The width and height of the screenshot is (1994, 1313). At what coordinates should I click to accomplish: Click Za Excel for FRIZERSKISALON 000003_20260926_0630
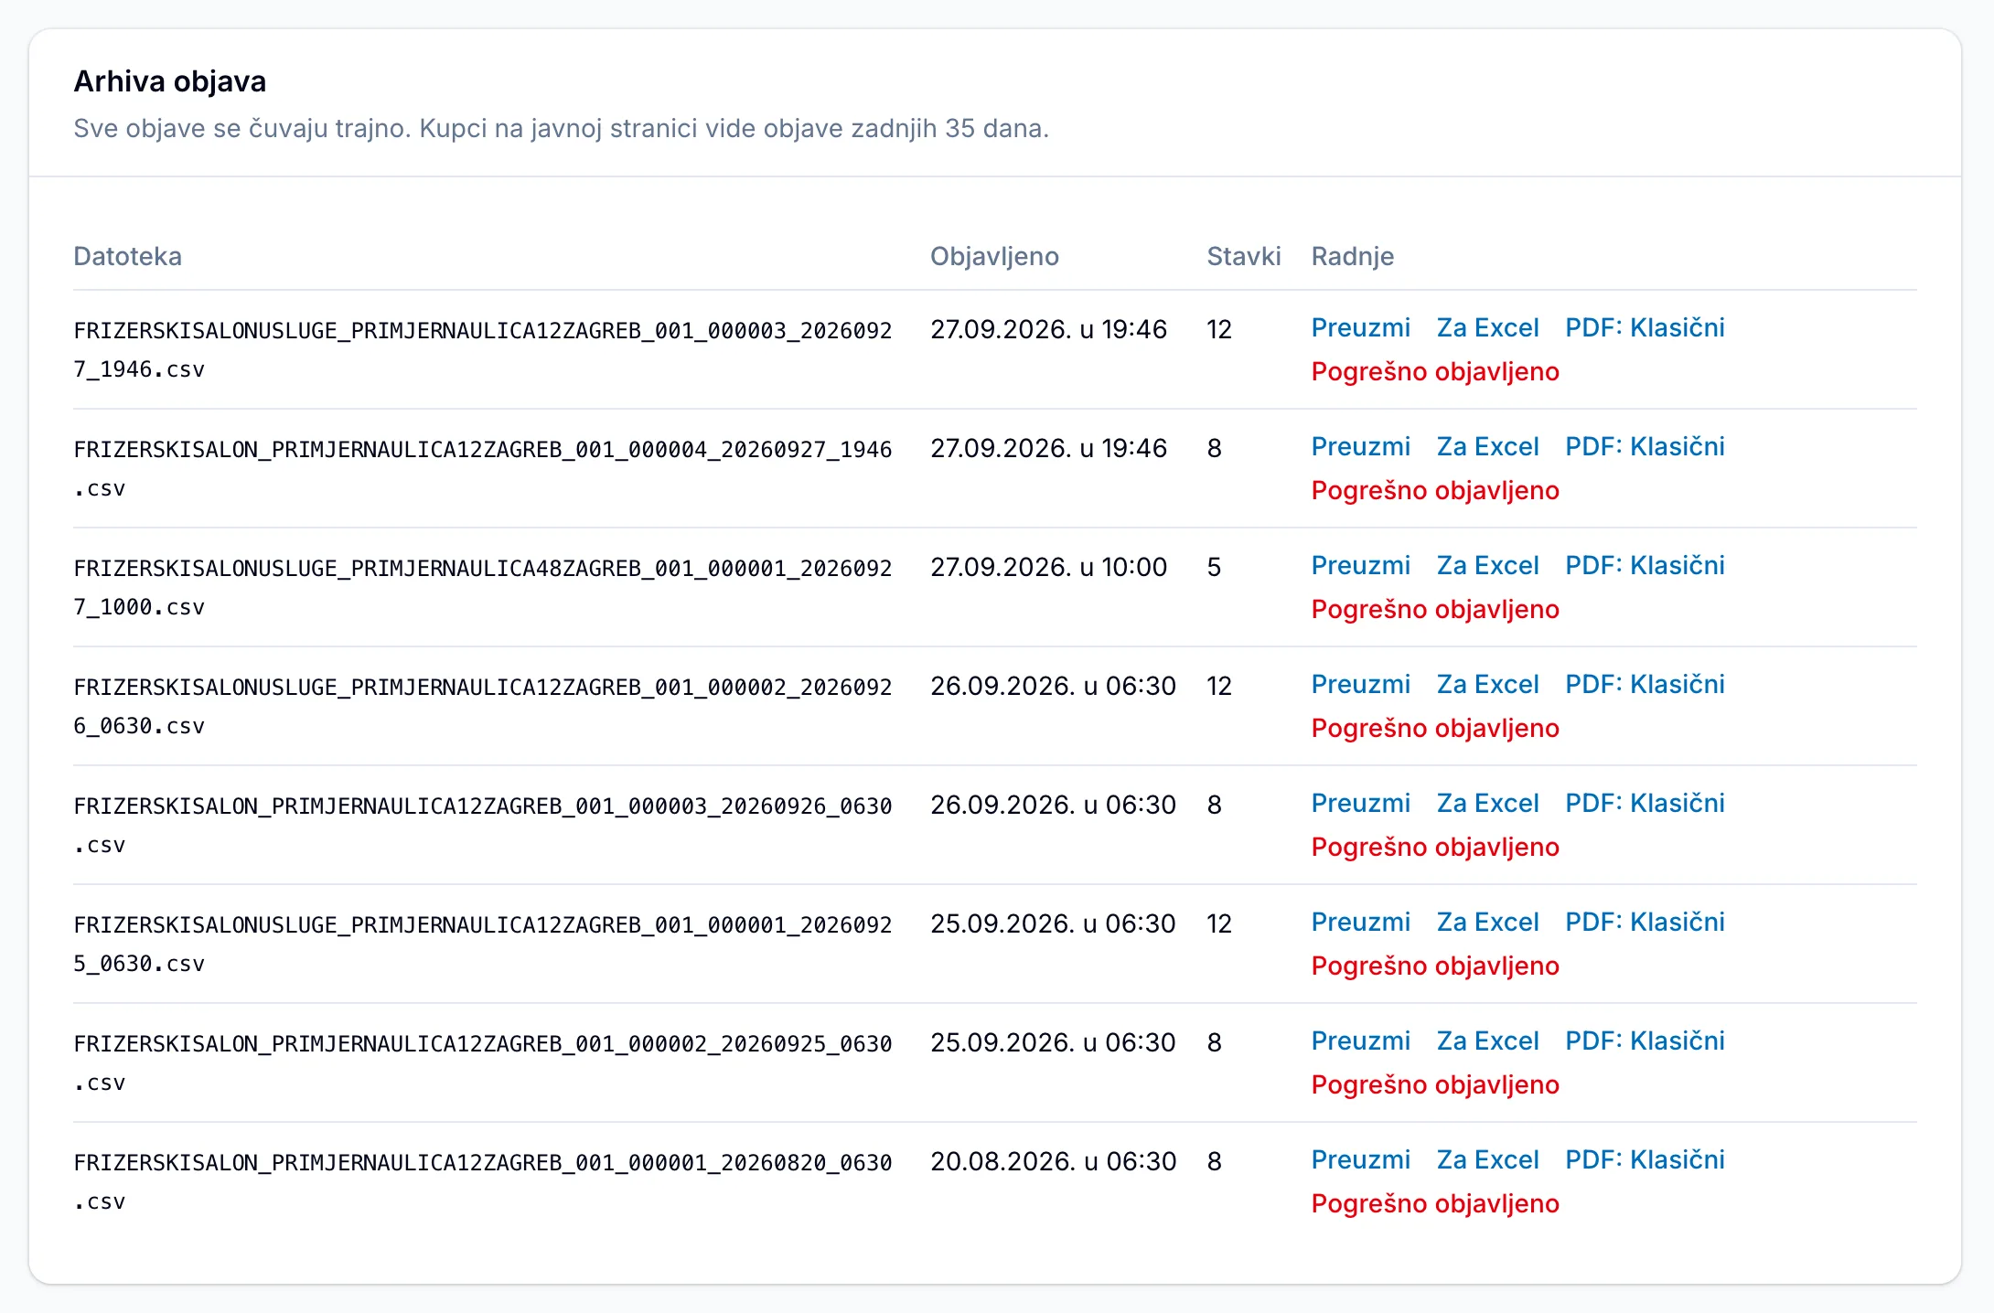pyautogui.click(x=1487, y=803)
